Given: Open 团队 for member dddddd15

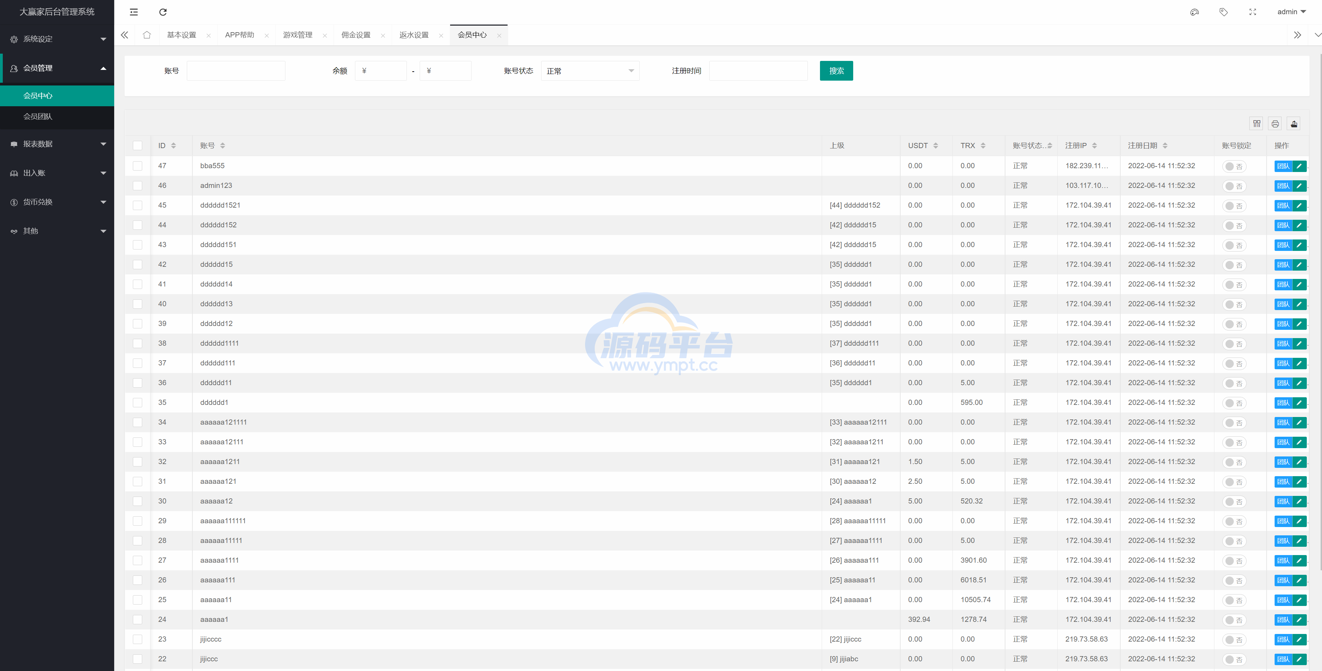Looking at the screenshot, I should pyautogui.click(x=1283, y=265).
